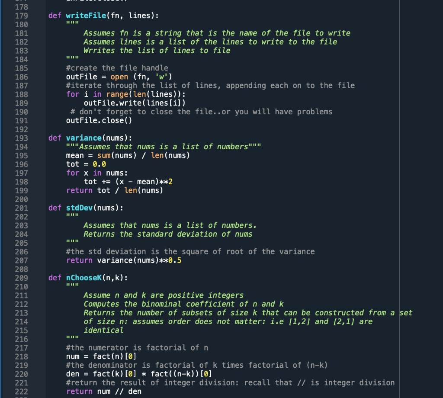Click 'Returns the standard deviation of nums' docstring
Viewport: 443px width, 398px height.
pos(168,234)
